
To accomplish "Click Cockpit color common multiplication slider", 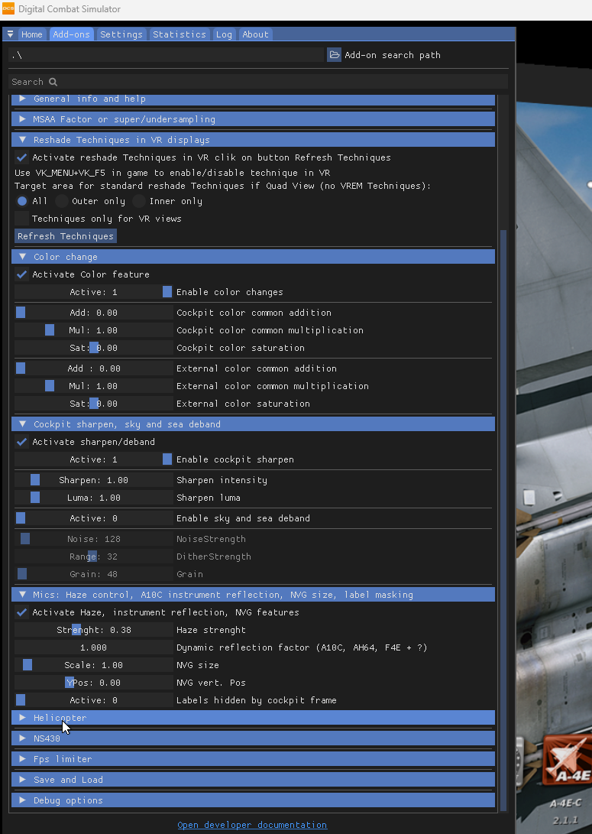I will pyautogui.click(x=93, y=330).
